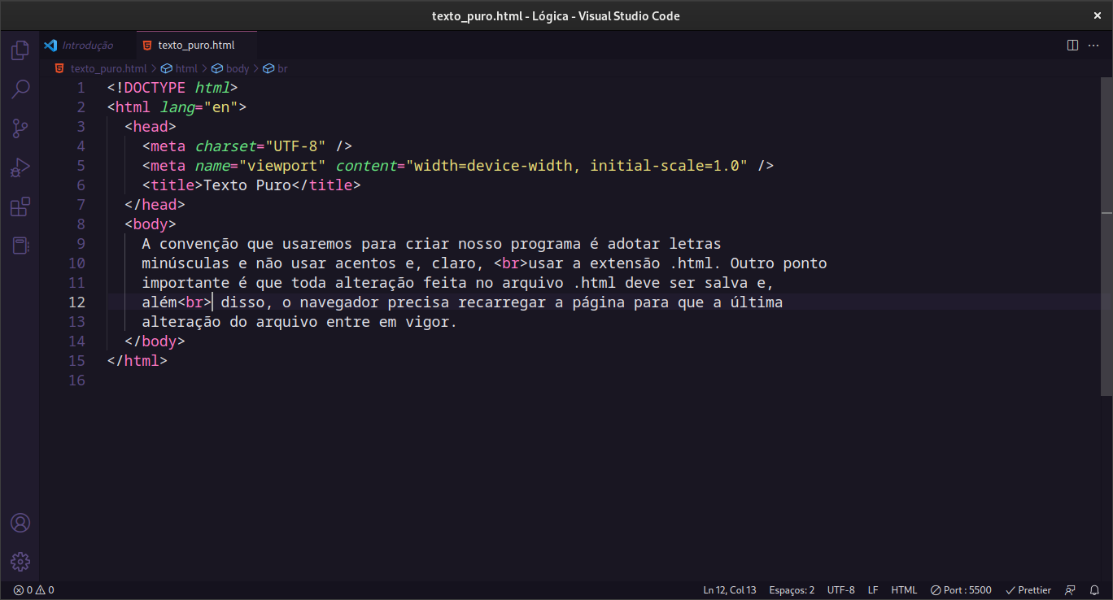Click the Prettier status bar item

tap(1028, 590)
